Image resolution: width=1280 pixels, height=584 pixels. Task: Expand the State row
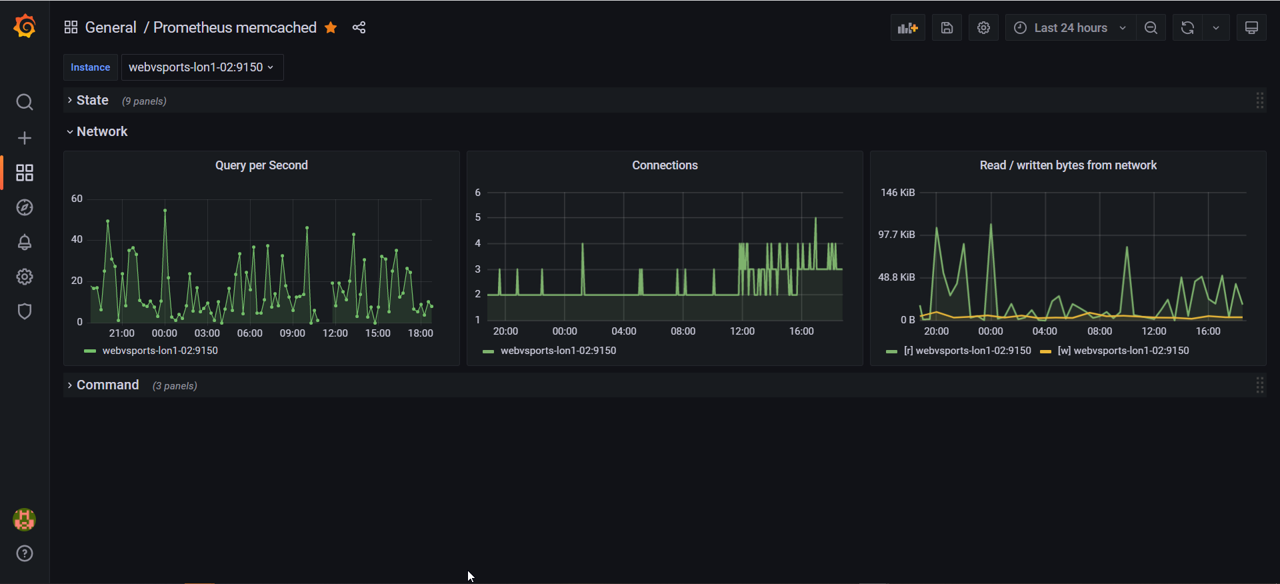point(92,100)
